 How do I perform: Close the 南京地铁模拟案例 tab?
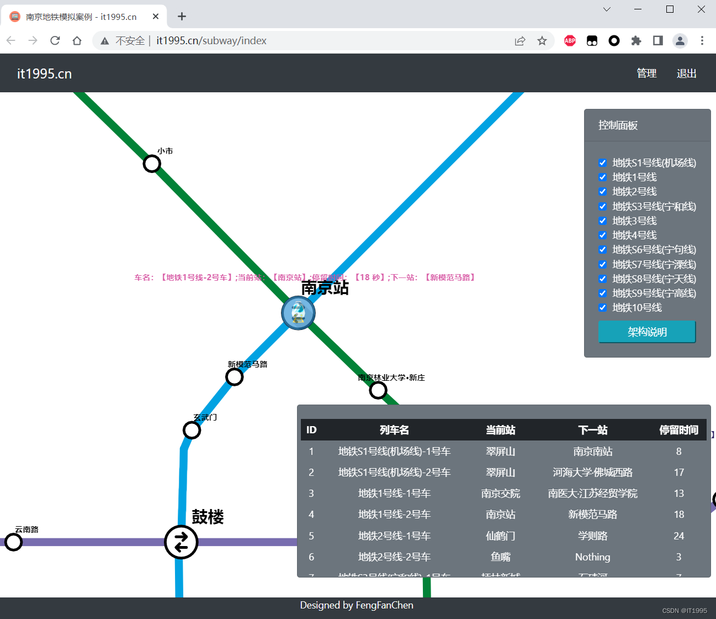tap(156, 17)
